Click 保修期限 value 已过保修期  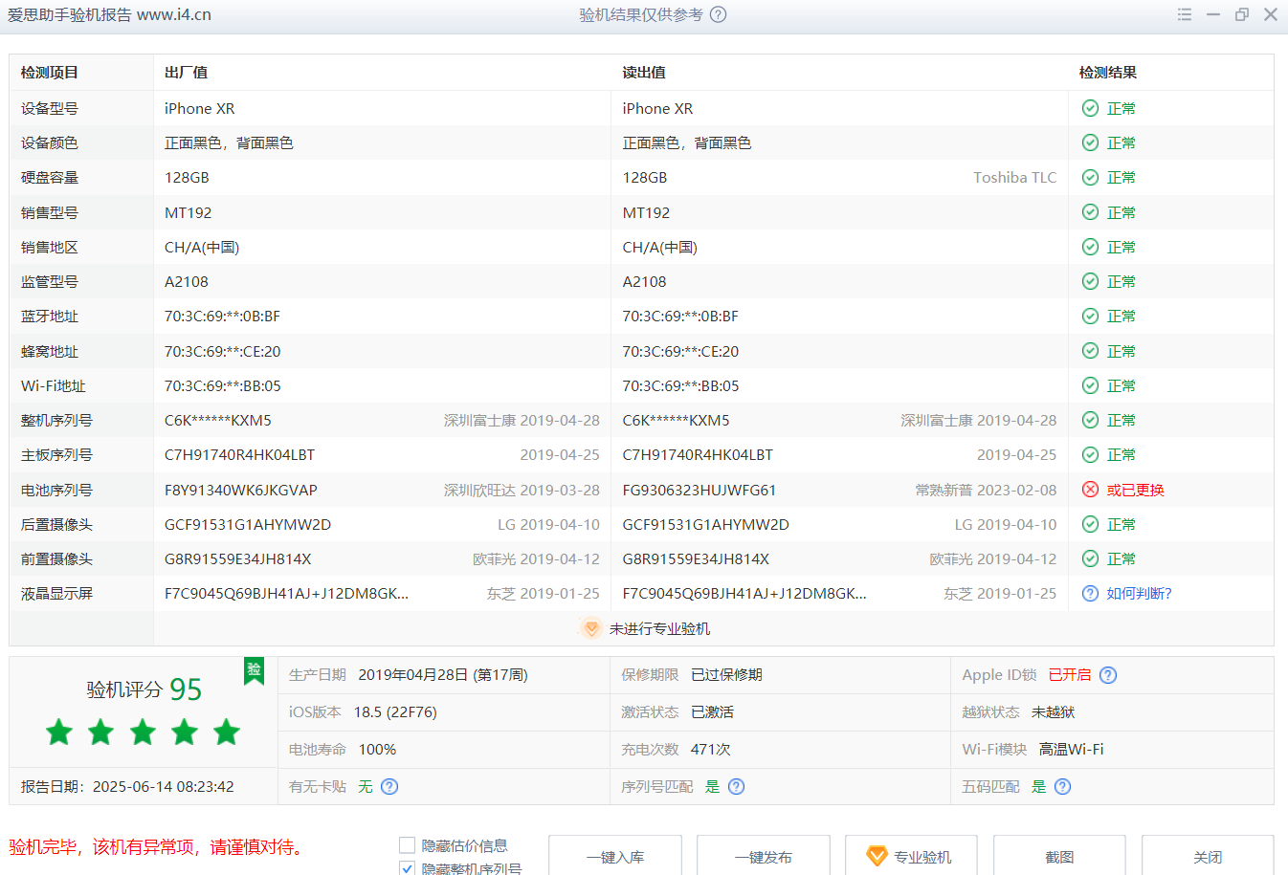tap(726, 675)
